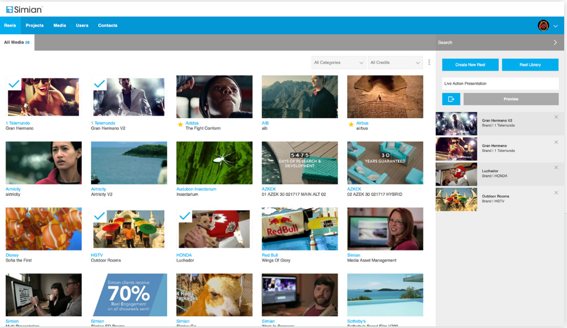Submit search with the arrow icon

pos(555,43)
